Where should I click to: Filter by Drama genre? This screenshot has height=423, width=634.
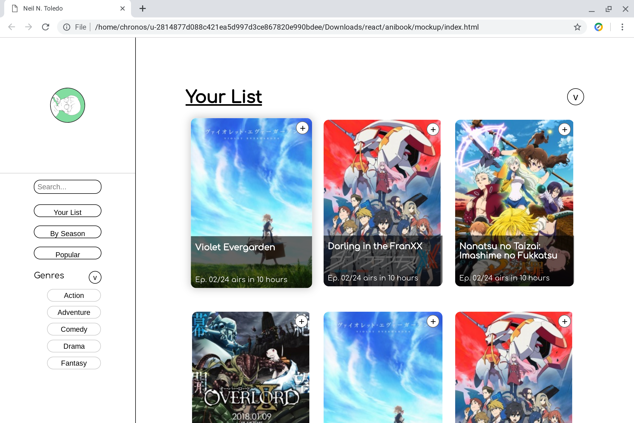[x=74, y=346]
